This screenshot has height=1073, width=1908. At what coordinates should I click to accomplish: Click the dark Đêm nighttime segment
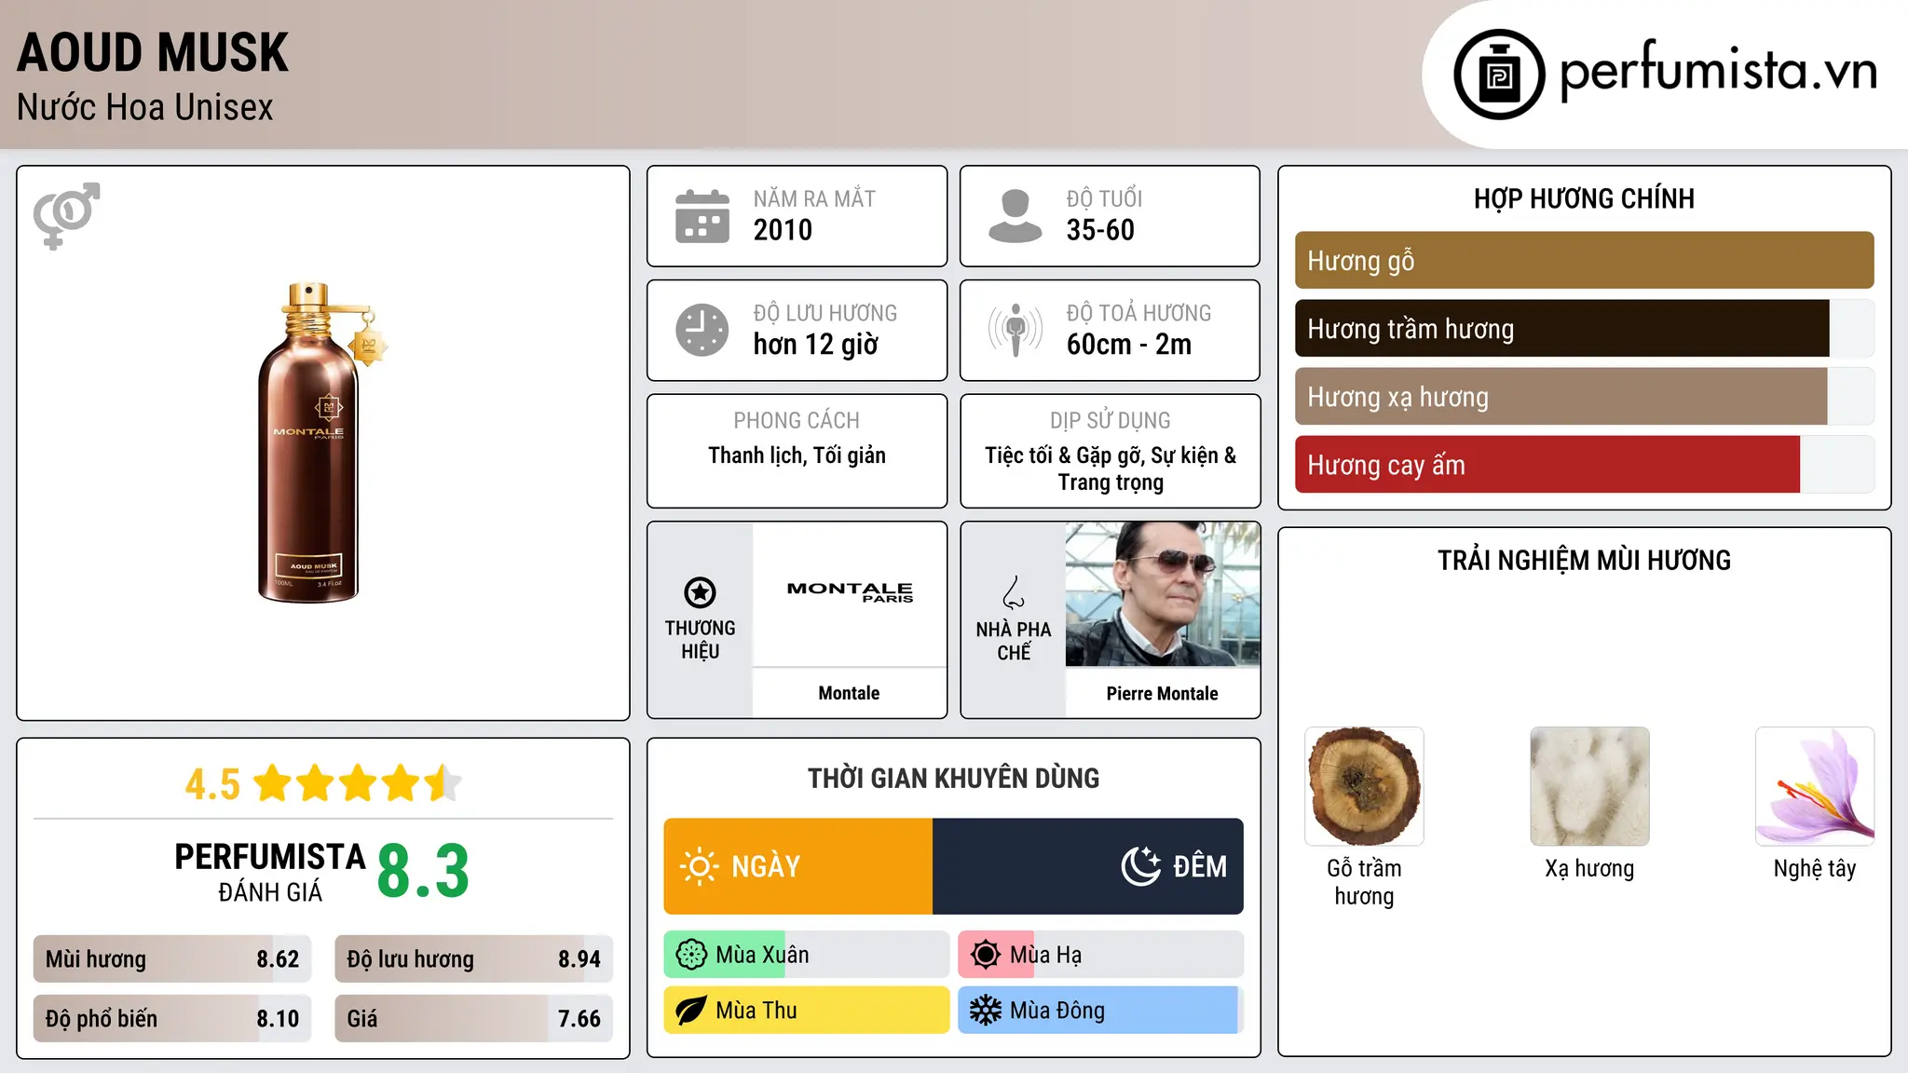(1088, 866)
